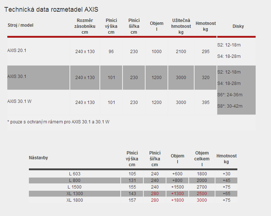This screenshot has width=271, height=216.
Task: Select the AXIS 20.1 model row label
Action: click(x=17, y=51)
